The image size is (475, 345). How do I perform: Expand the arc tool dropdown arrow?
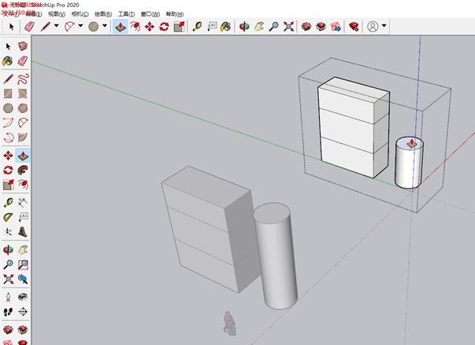click(x=80, y=27)
